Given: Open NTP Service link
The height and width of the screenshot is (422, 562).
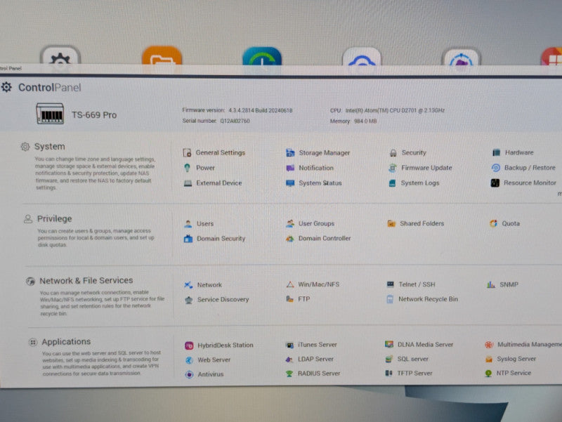Looking at the screenshot, I should click(x=514, y=373).
